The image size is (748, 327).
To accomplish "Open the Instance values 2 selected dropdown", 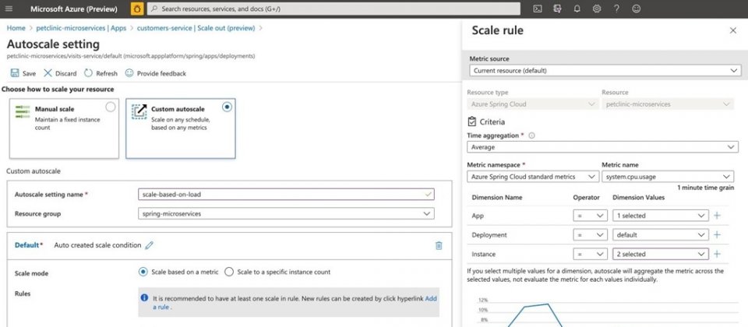I will [x=661, y=254].
